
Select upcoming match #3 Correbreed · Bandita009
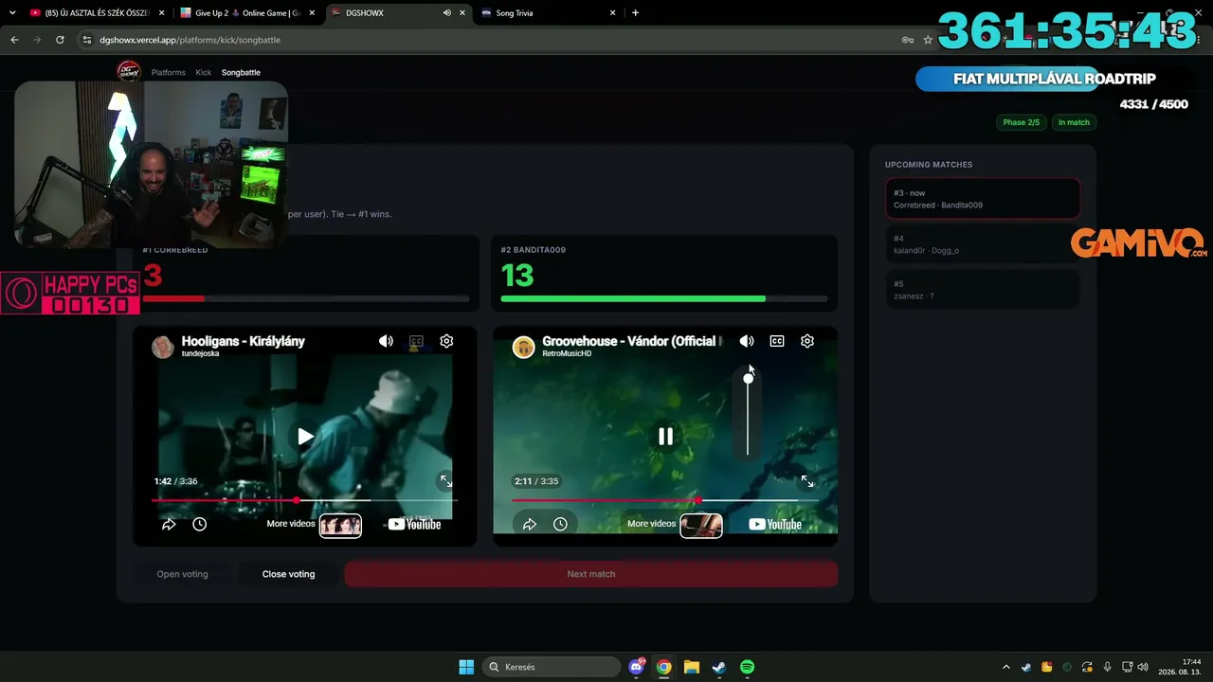coord(982,199)
